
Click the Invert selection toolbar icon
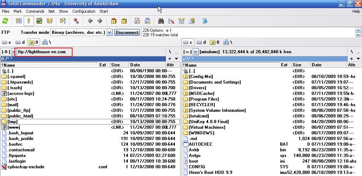click(63, 21)
